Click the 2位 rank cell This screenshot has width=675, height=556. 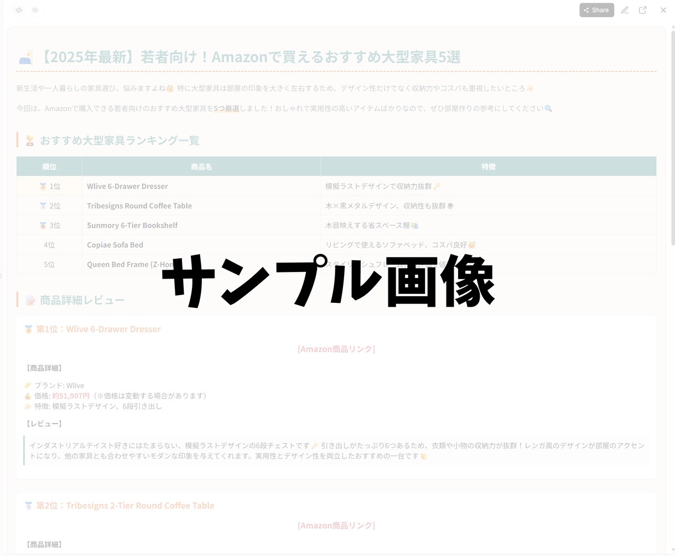click(49, 206)
